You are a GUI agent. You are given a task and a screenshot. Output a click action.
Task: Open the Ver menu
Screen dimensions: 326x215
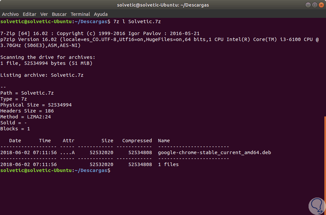coord(44,14)
